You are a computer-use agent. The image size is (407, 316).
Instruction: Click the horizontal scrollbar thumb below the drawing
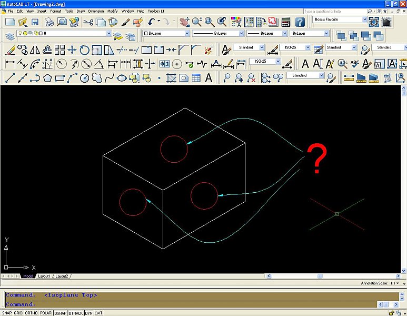(320, 276)
